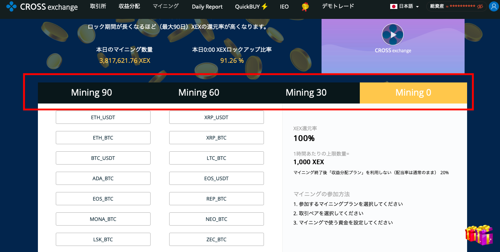Choose the XRP_BTC pair
This screenshot has width=500, height=252.
point(216,137)
